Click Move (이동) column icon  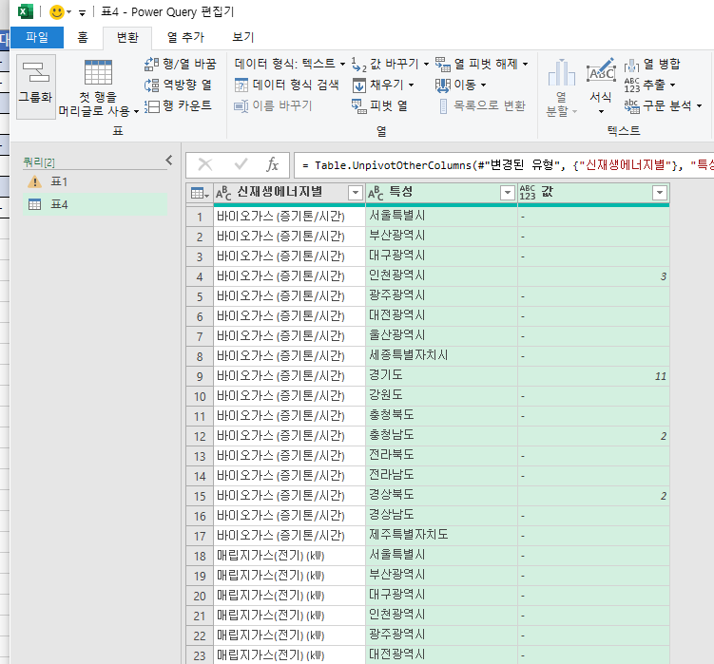pyautogui.click(x=443, y=85)
